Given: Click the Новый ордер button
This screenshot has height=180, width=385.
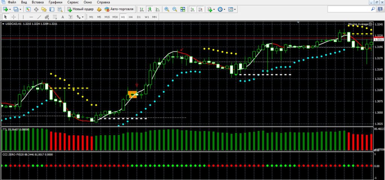Looking at the screenshot, I should pos(80,9).
